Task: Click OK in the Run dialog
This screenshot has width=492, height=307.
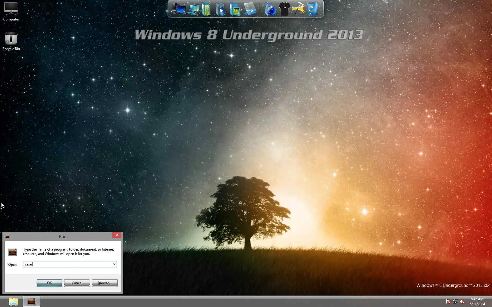Action: coord(49,283)
